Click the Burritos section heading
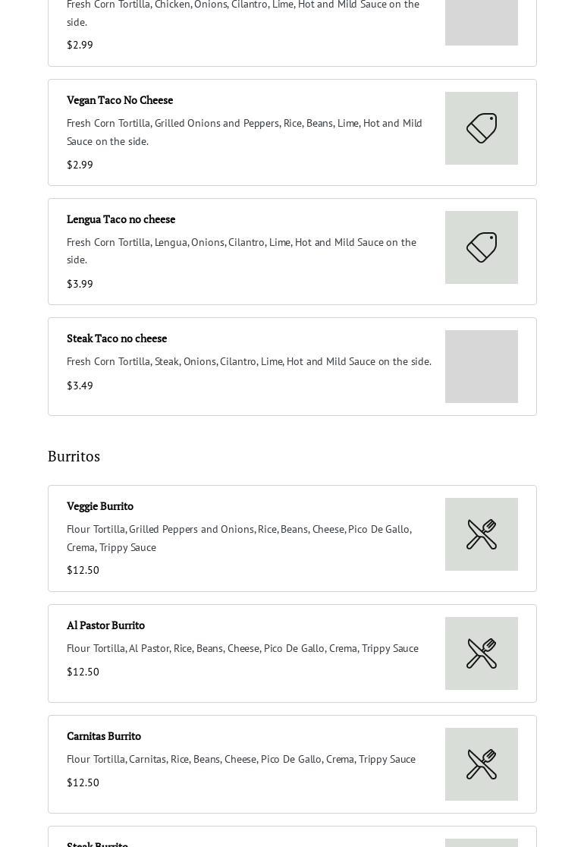Image resolution: width=584 pixels, height=847 pixels. (x=74, y=456)
